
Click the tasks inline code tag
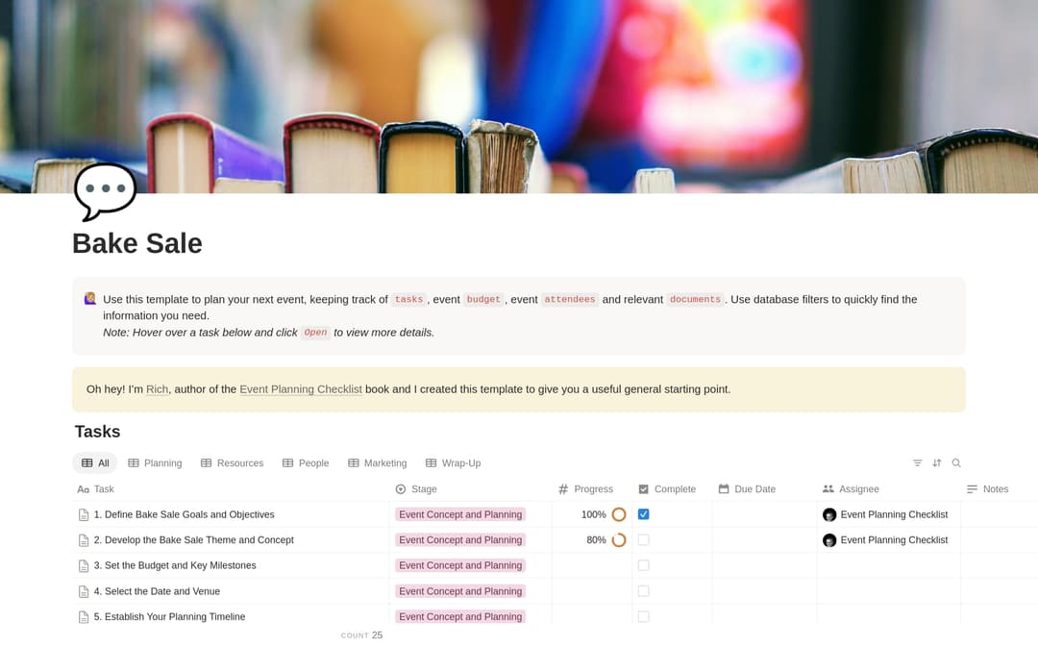click(408, 299)
